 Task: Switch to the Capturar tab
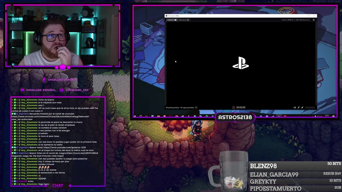pos(172,20)
